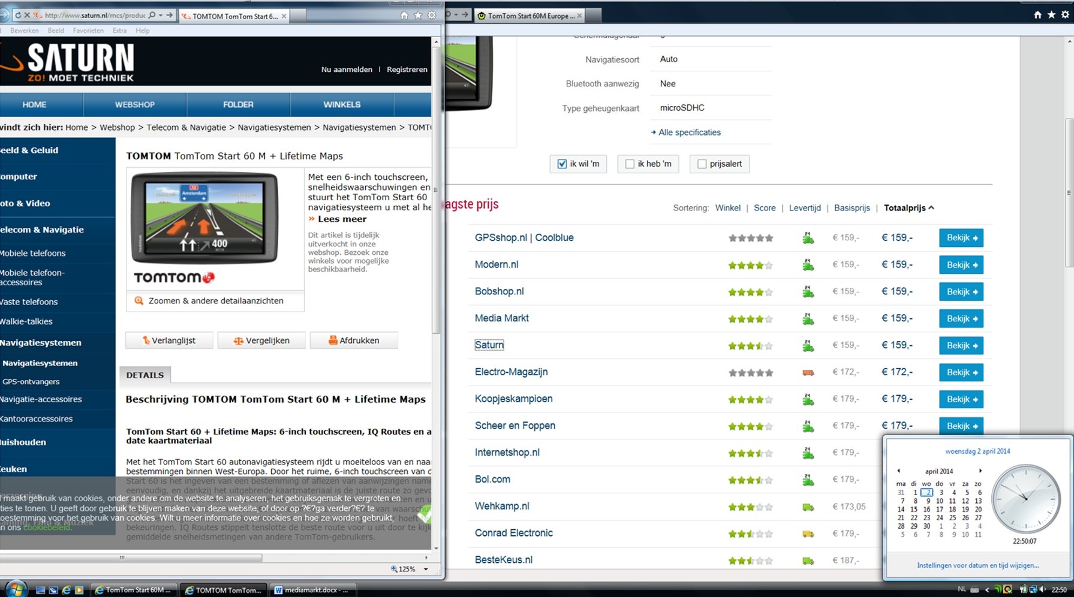Open the cookiebeleid link

(x=46, y=527)
